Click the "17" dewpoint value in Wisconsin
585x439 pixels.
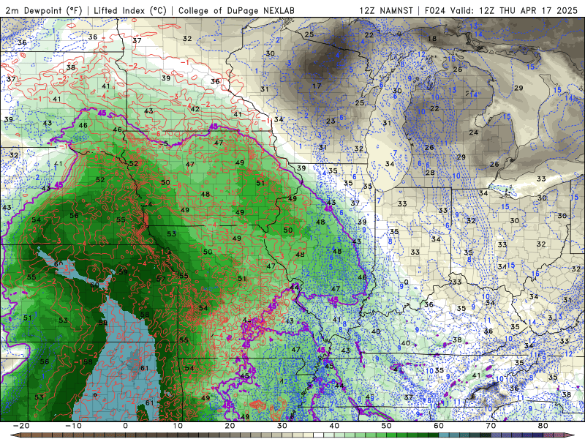317,86
